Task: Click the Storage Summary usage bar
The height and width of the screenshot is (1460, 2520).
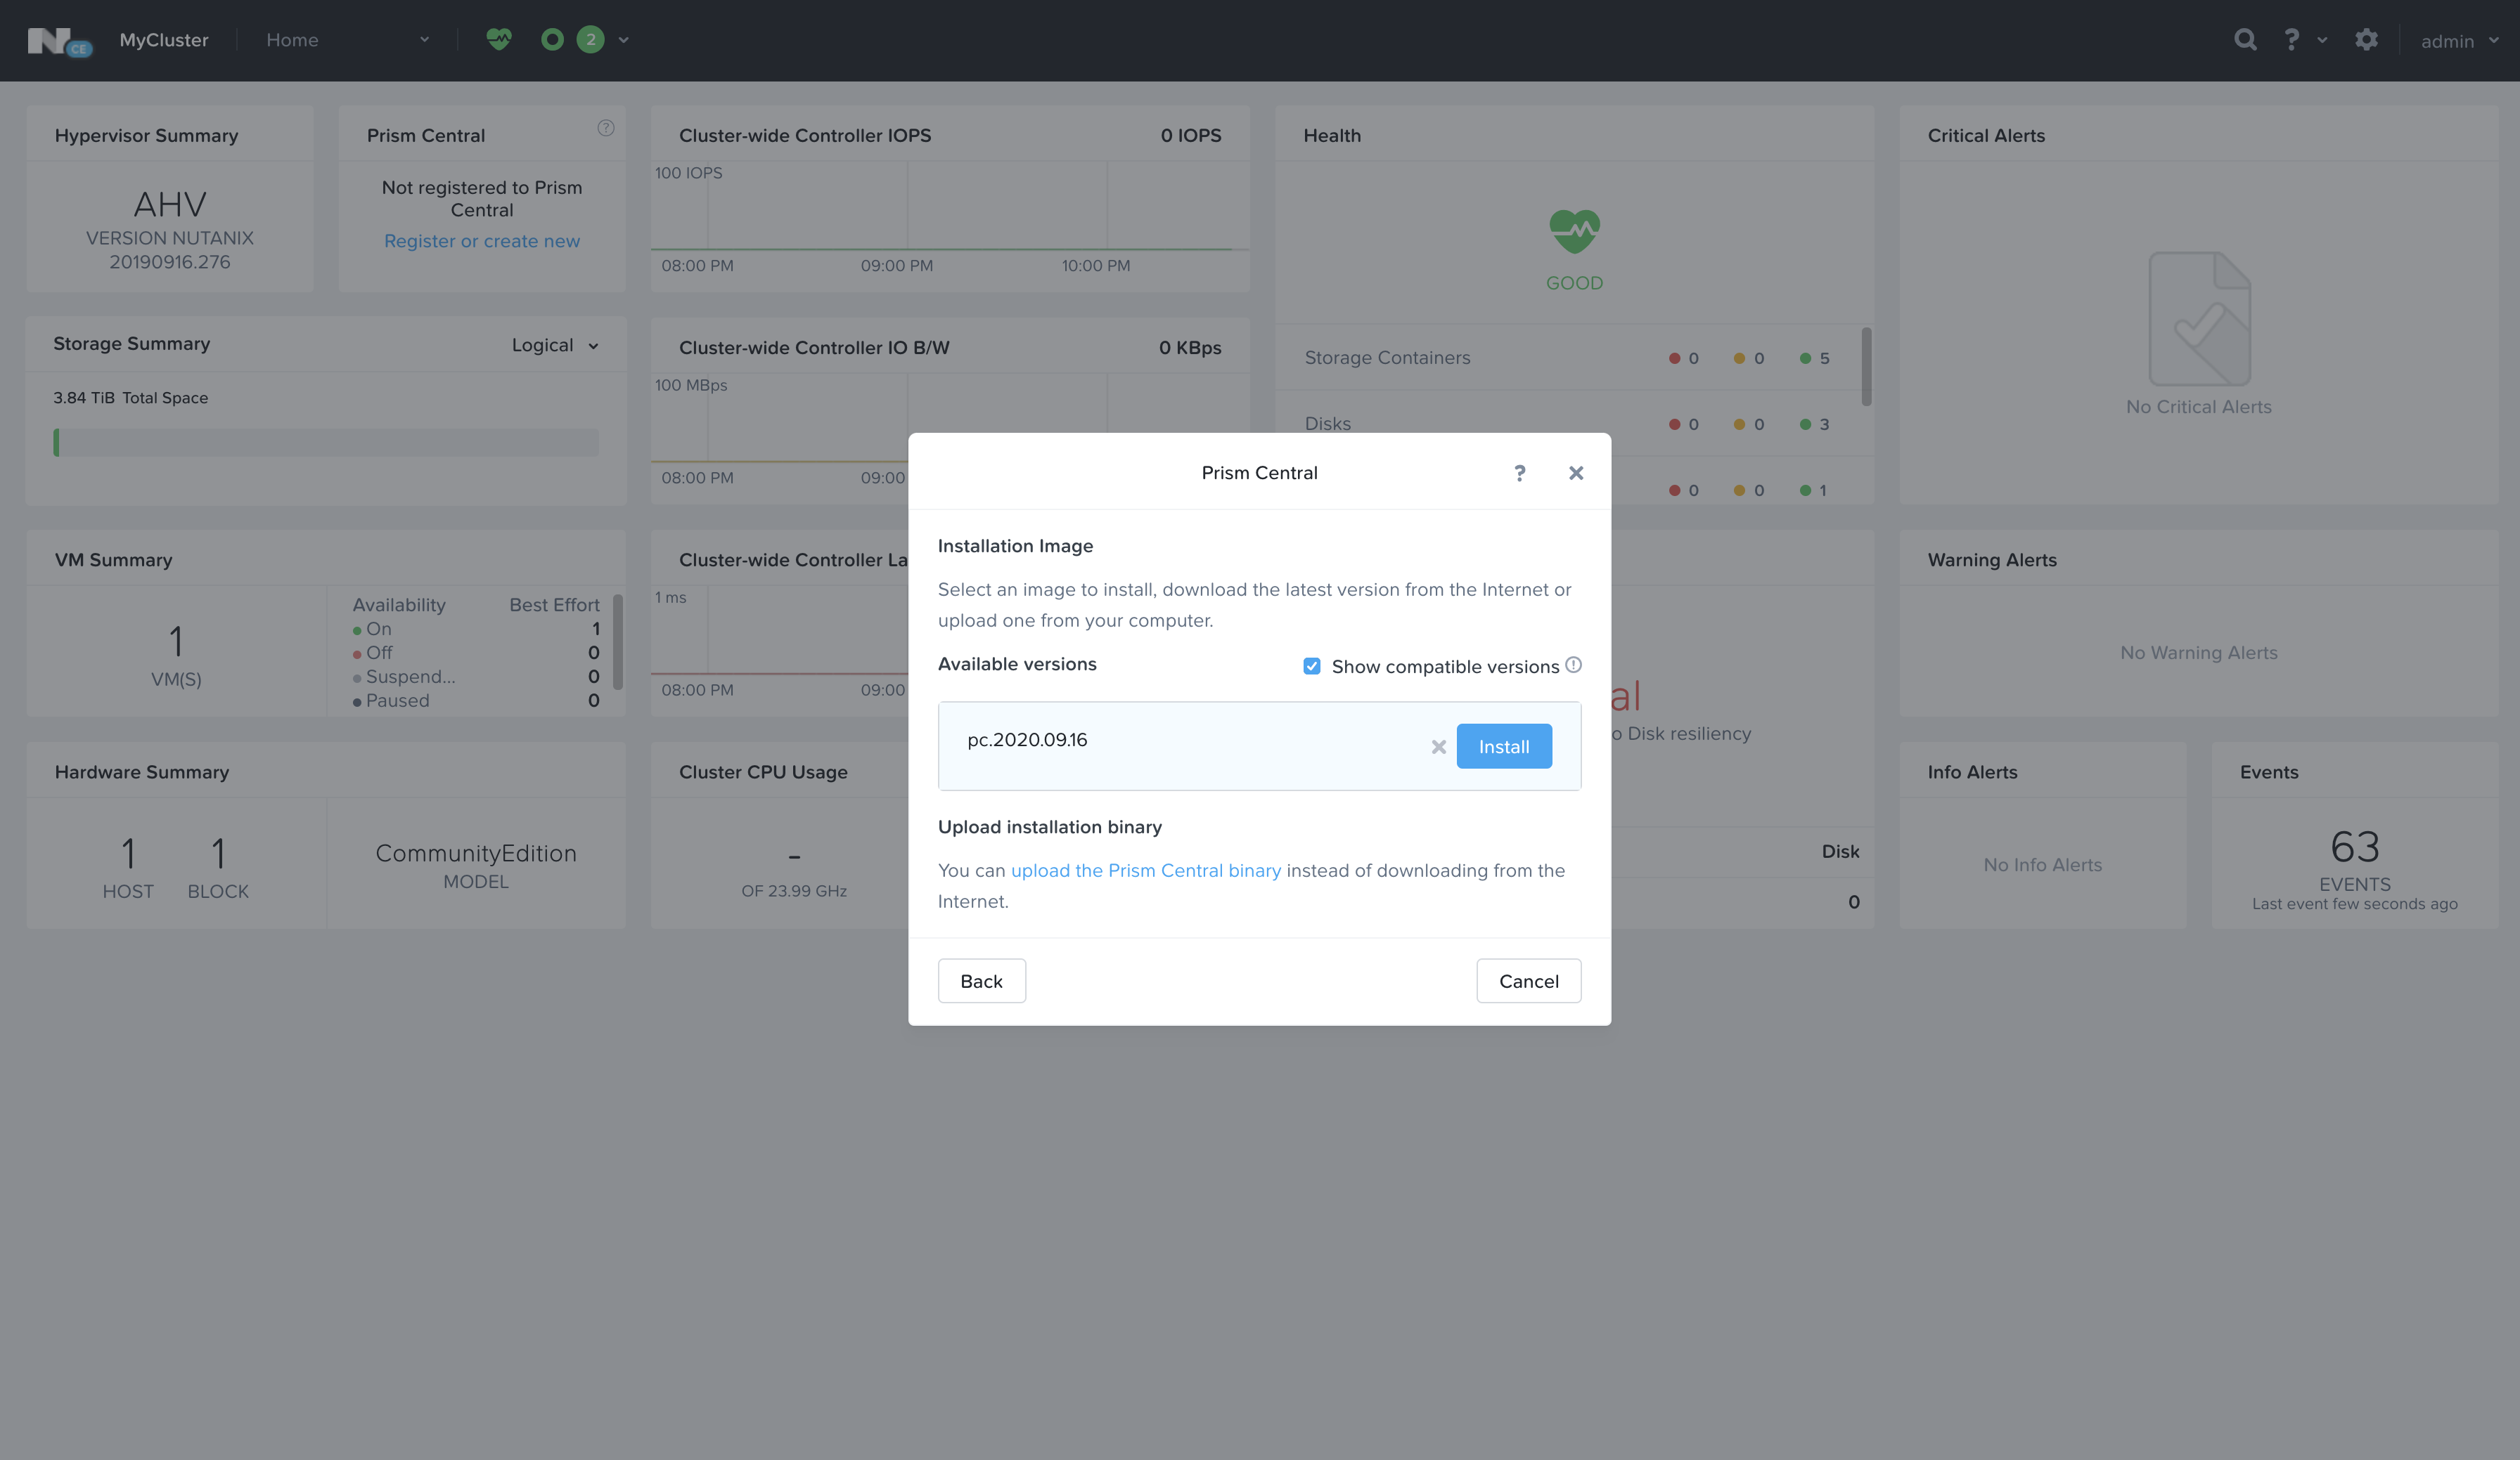Action: click(x=326, y=443)
